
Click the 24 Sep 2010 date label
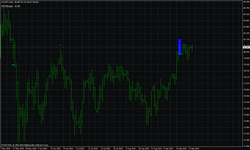click(x=194, y=148)
